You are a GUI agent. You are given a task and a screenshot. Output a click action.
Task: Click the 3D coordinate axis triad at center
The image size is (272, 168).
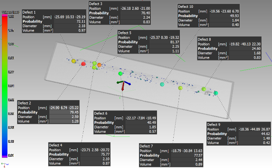pyautogui.click(x=123, y=84)
